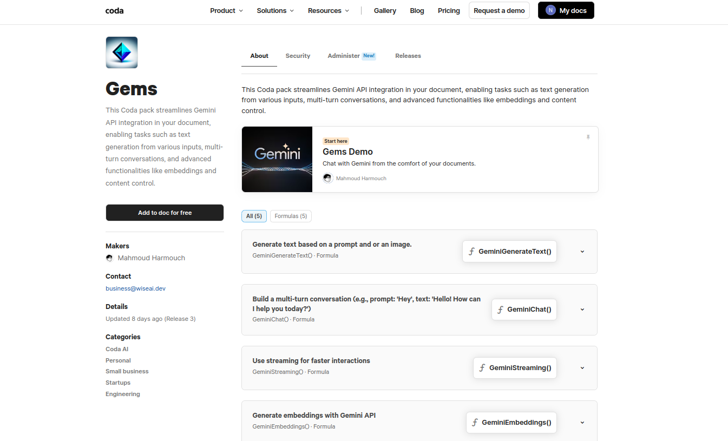Viewport: 728px width, 441px height.
Task: Click 'Build a multi-turn conversation' description
Action: [x=366, y=304]
